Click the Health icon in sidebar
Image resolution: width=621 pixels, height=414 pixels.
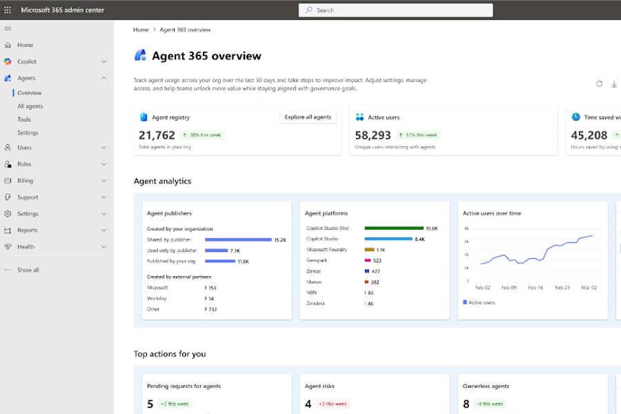pyautogui.click(x=8, y=247)
